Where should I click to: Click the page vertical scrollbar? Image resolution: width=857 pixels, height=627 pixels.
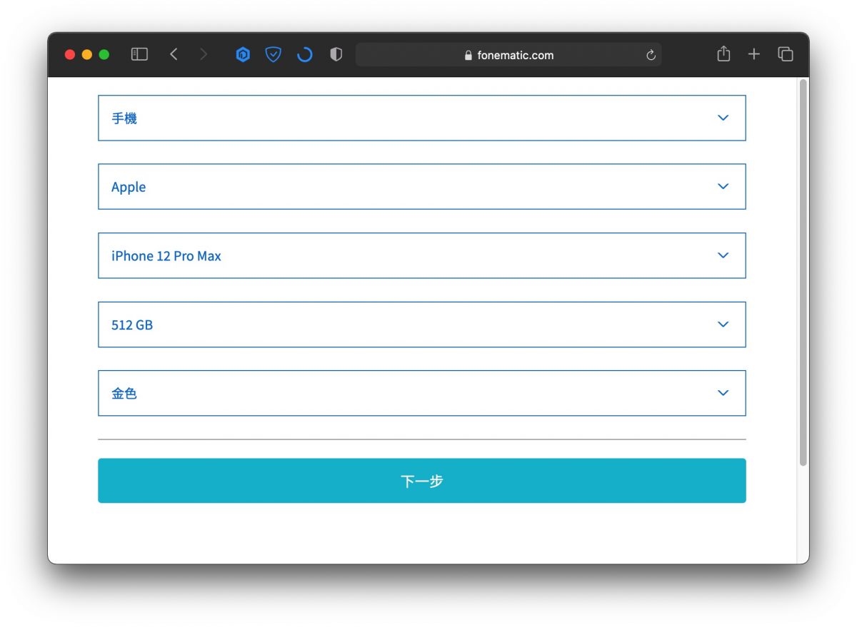pos(803,272)
